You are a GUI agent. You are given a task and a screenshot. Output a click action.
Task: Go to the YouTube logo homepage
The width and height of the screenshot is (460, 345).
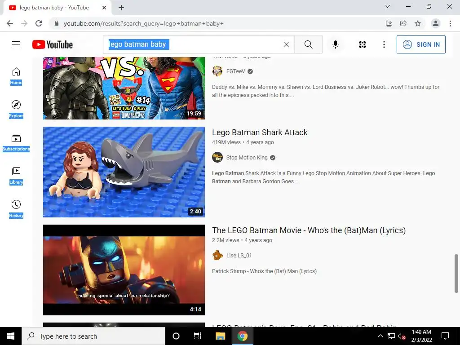[53, 44]
